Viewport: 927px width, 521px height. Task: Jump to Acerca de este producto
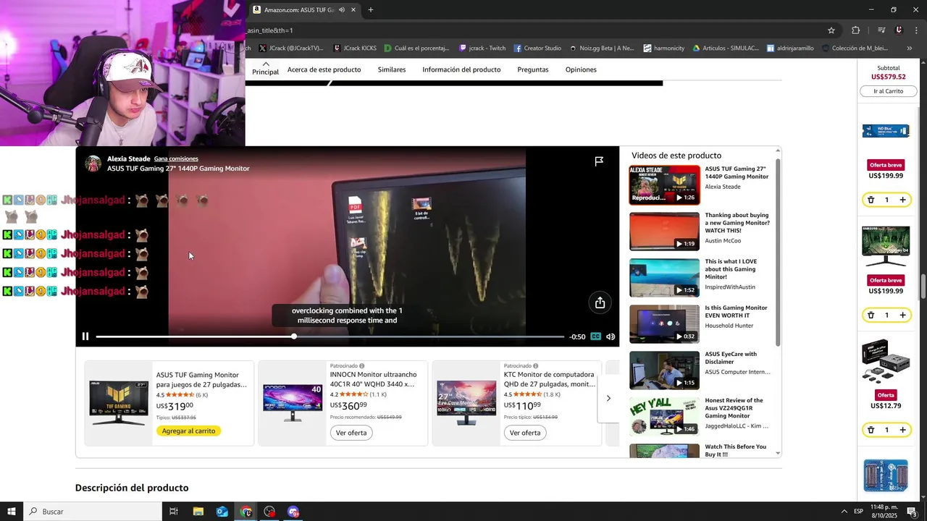pos(324,69)
